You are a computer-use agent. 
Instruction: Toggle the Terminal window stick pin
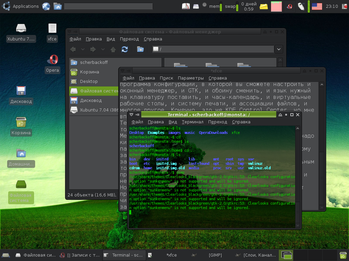137,115
